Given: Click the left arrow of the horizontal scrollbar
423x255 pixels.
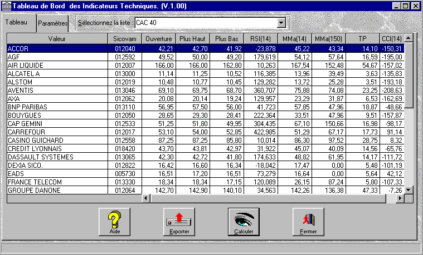Looking at the screenshot, I should click(x=146, y=198).
